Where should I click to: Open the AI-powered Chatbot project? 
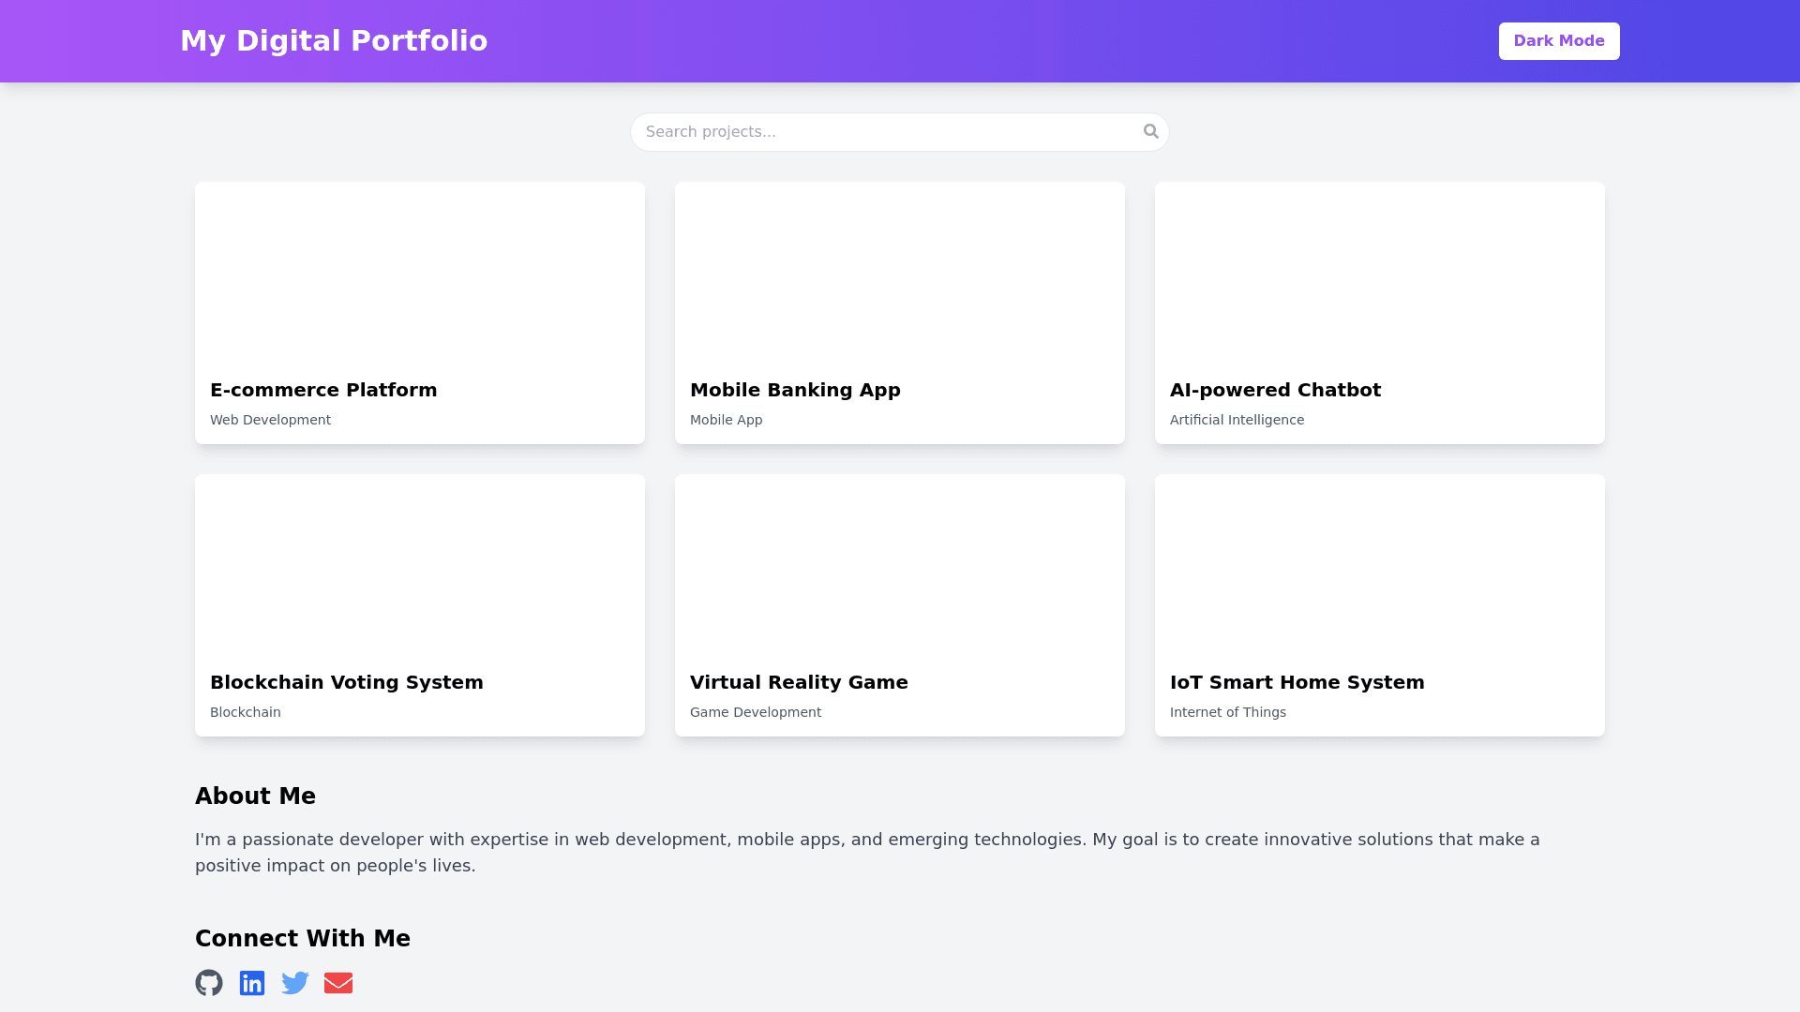click(x=1379, y=313)
